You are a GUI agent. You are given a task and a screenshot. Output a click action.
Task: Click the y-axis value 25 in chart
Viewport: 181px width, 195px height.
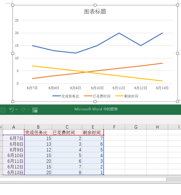pos(17,20)
